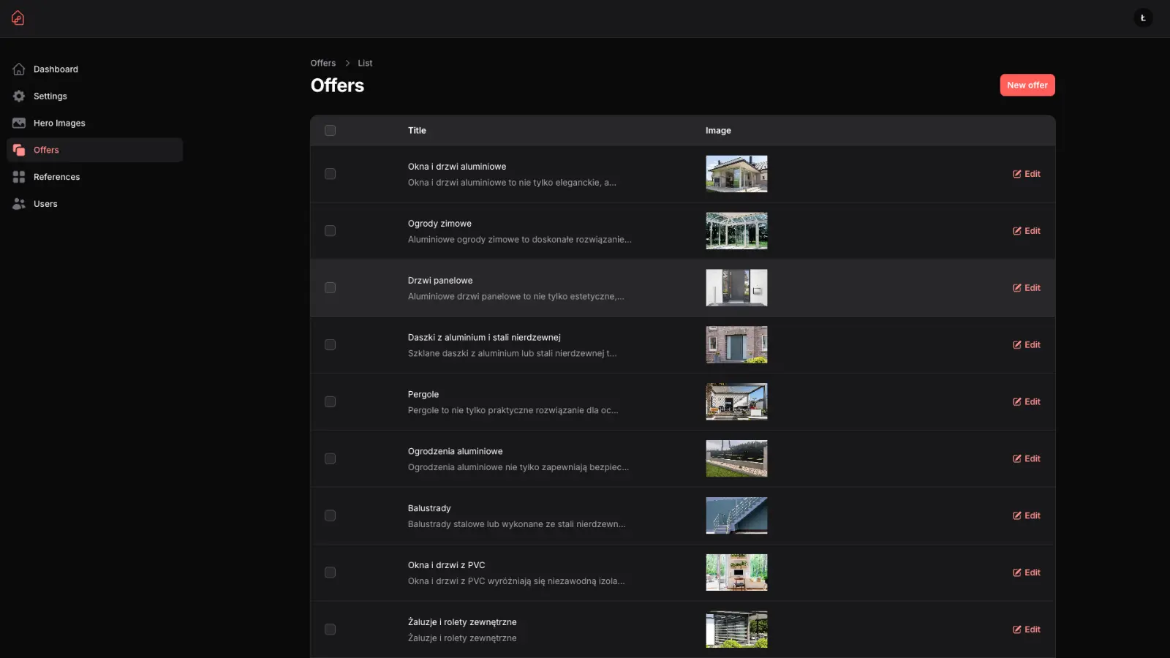Viewport: 1170px width, 658px height.
Task: Select Offers in the sidebar
Action: pyautogui.click(x=94, y=150)
